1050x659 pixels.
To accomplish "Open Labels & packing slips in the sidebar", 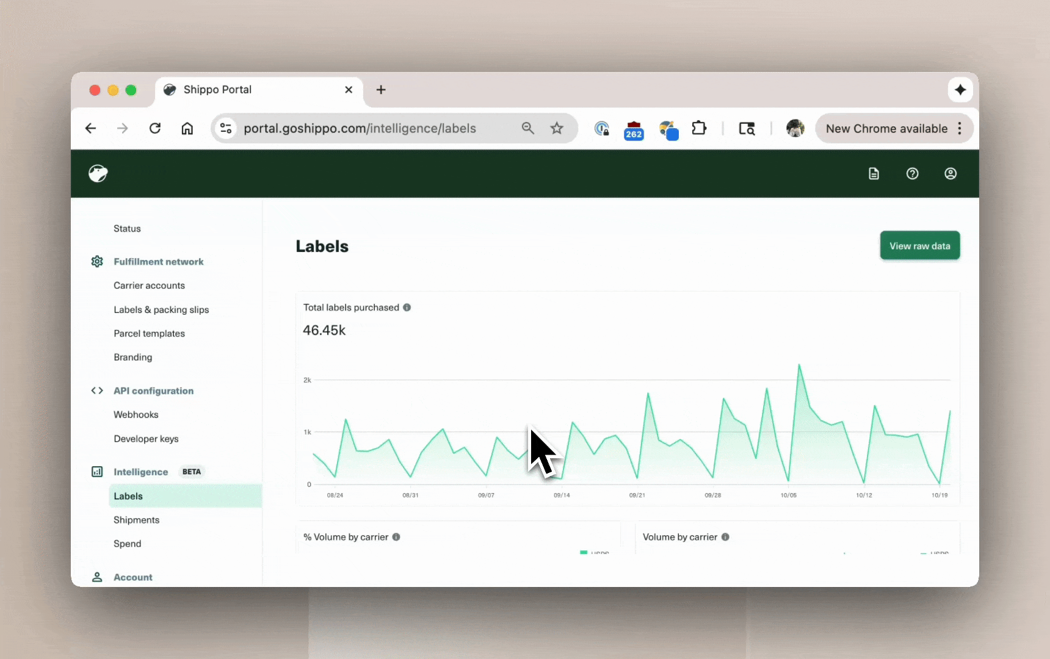I will (161, 309).
